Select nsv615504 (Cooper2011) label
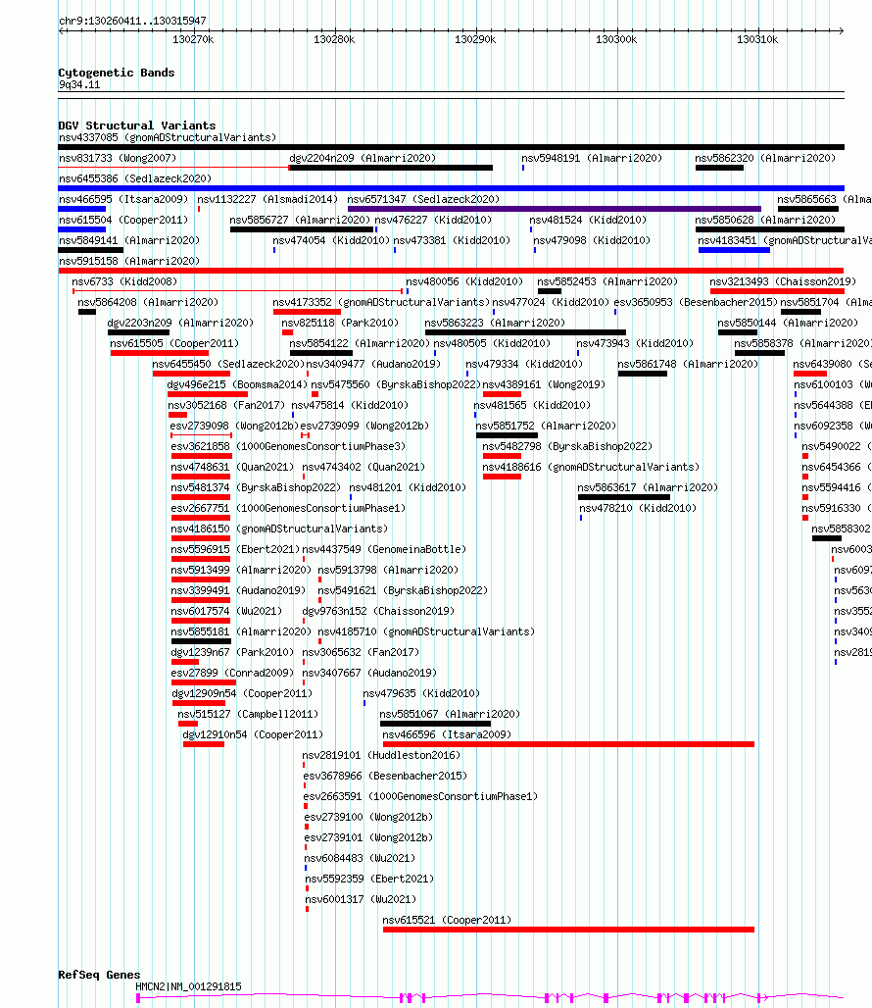The width and height of the screenshot is (872, 1008). click(123, 220)
